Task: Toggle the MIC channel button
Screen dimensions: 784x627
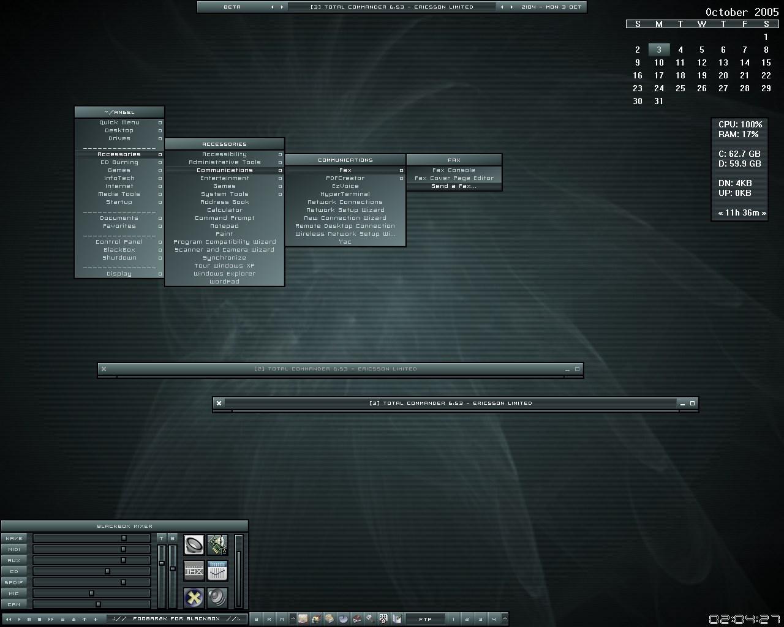Action: click(x=14, y=593)
